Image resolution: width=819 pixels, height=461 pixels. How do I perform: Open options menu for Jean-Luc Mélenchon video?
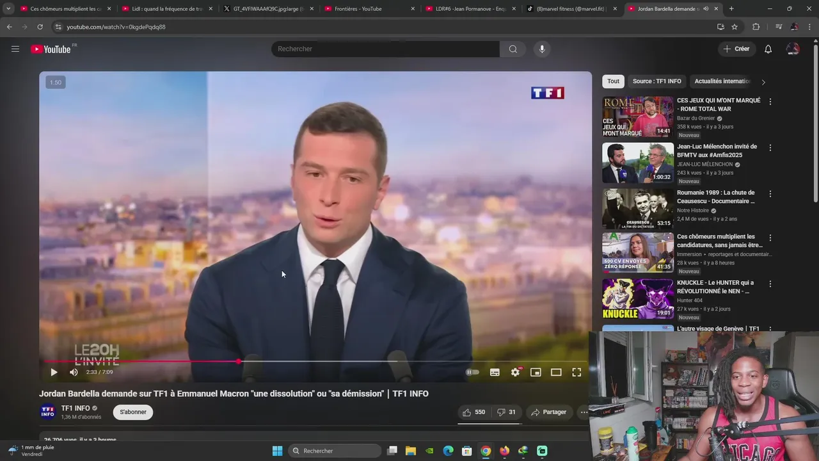[x=770, y=148]
